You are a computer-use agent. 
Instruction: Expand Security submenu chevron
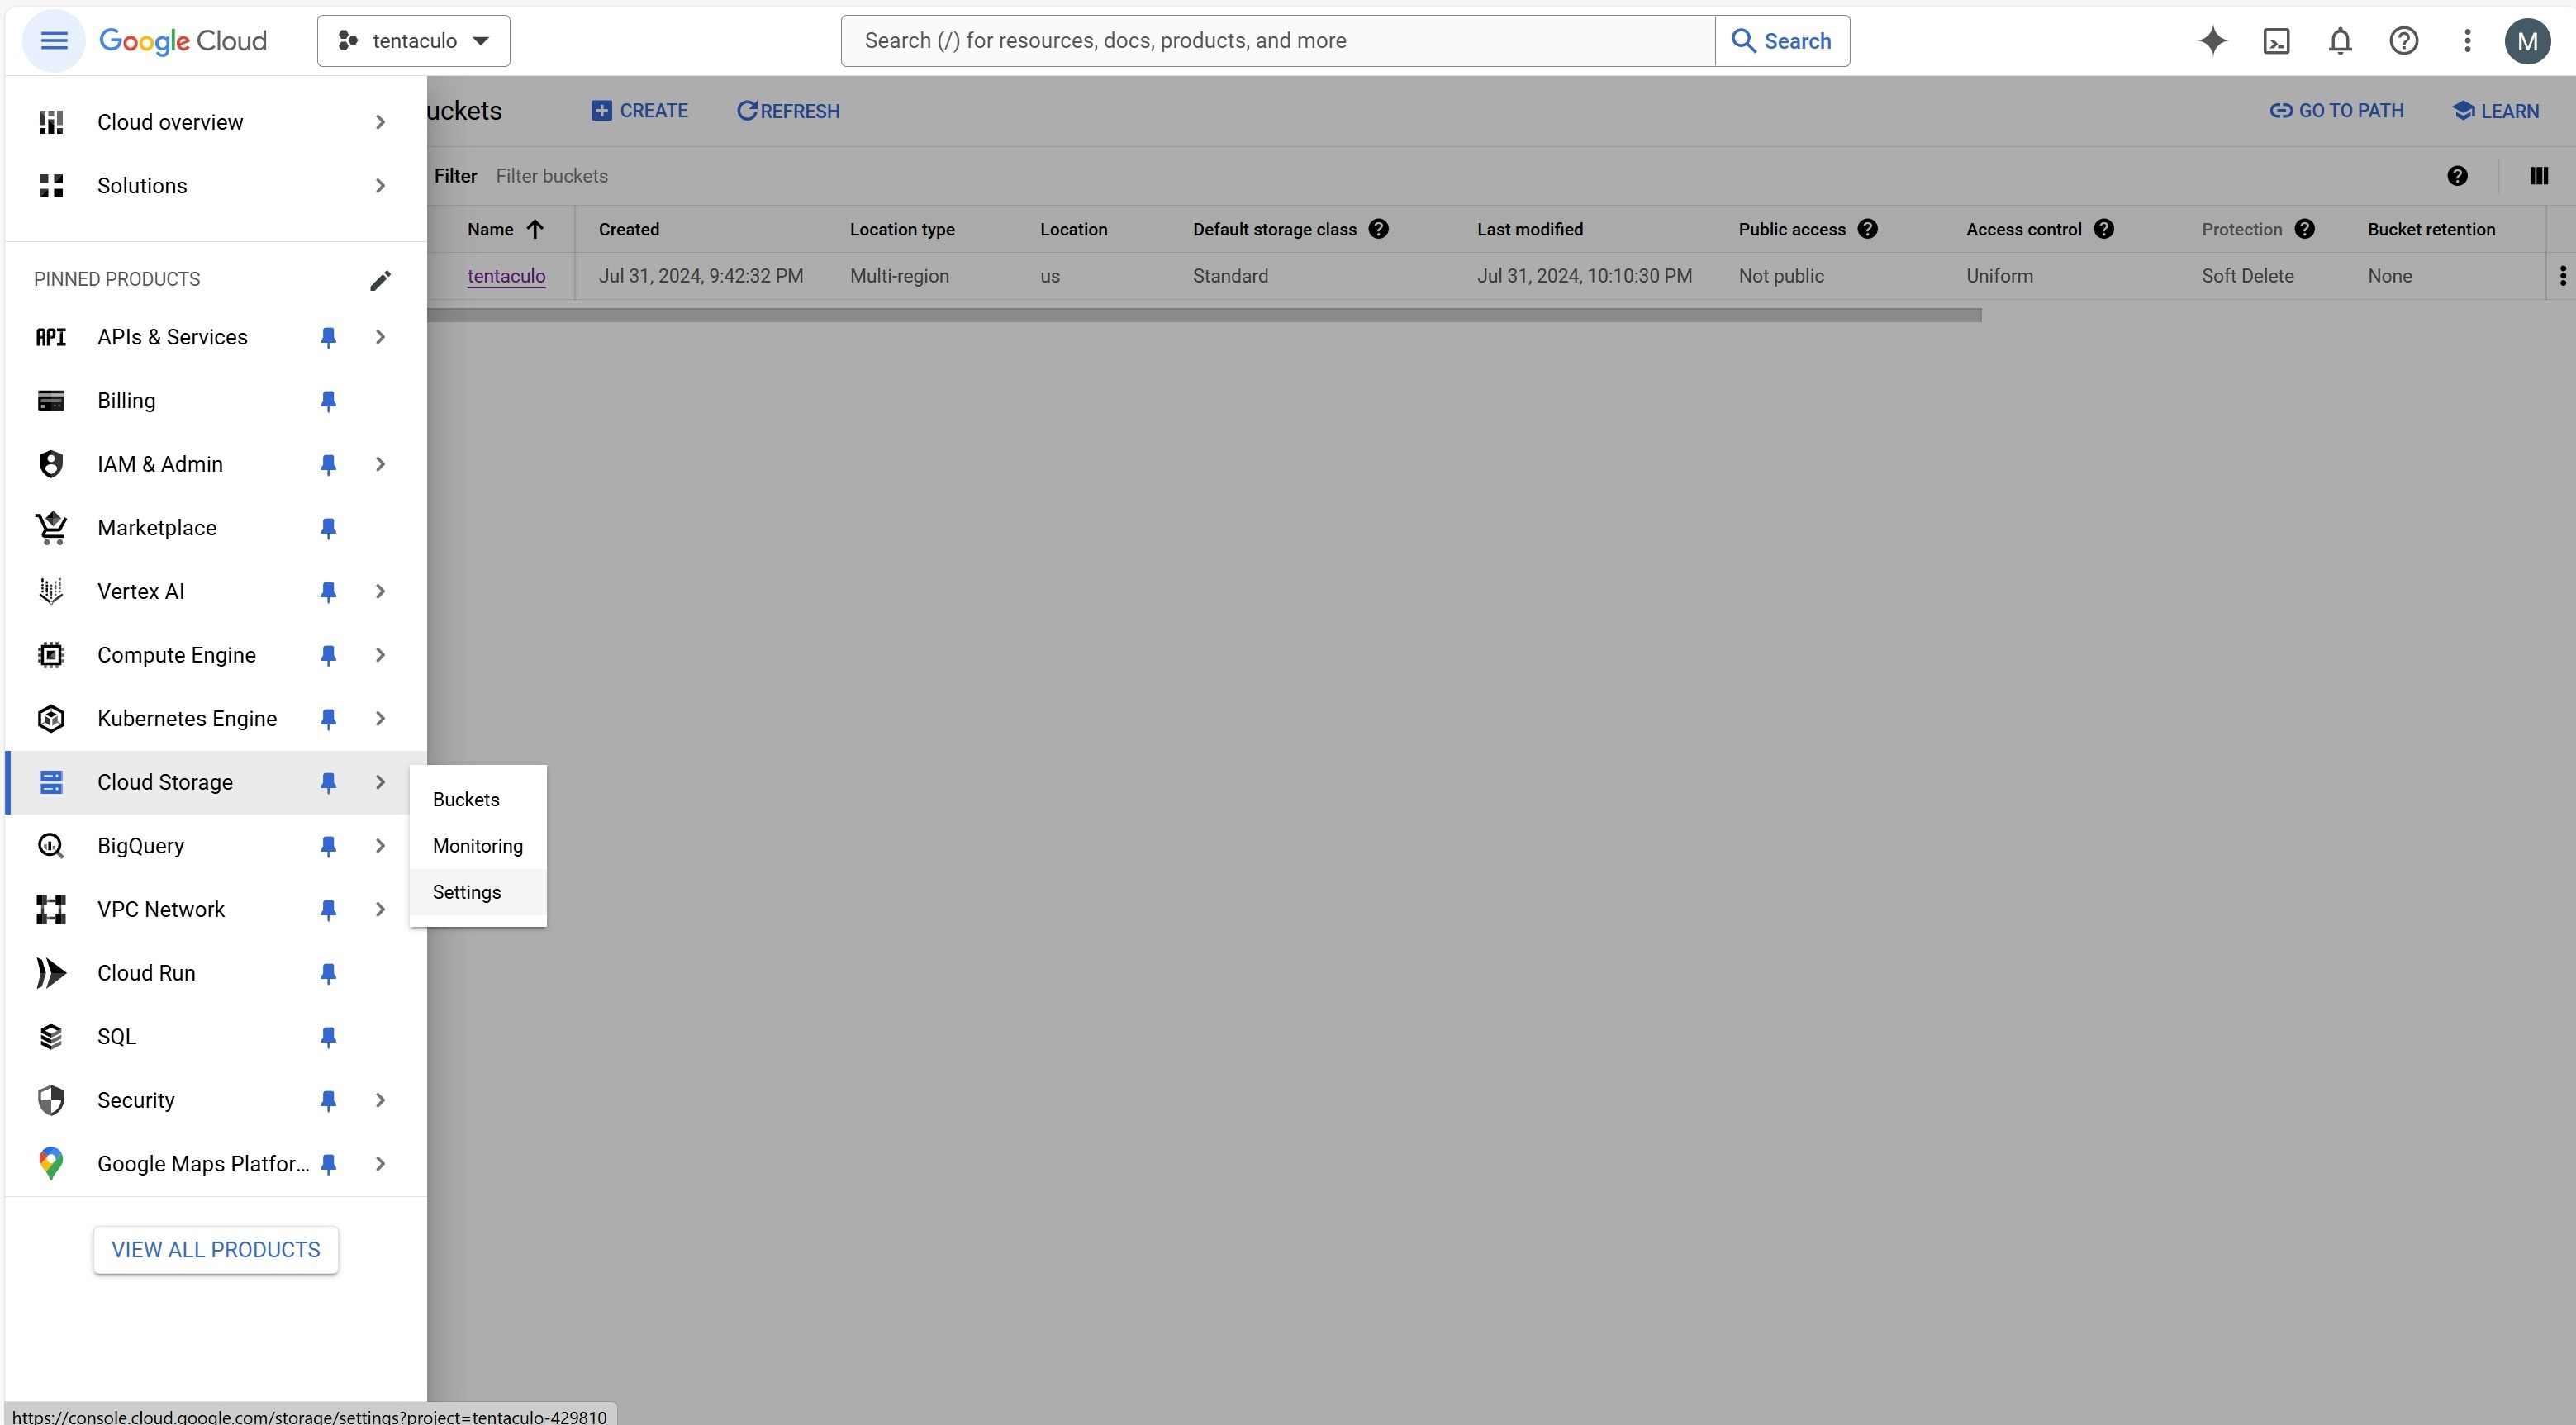click(x=380, y=1100)
